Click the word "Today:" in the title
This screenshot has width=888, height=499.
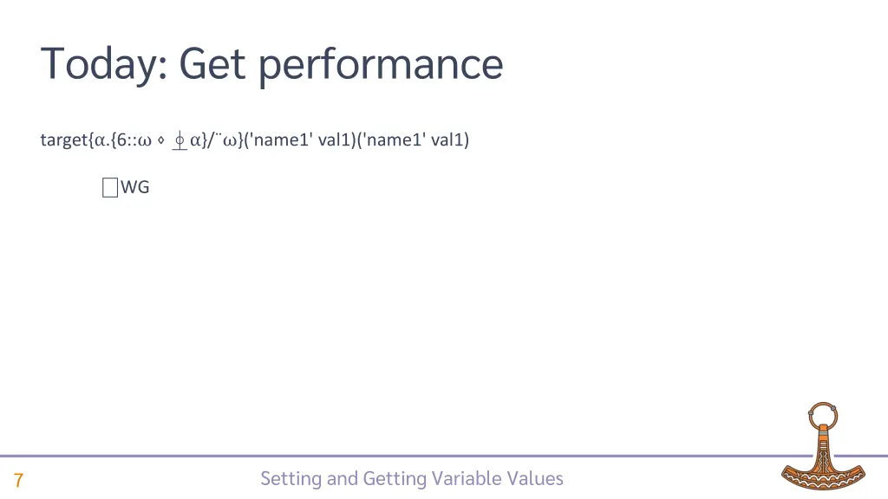104,64
